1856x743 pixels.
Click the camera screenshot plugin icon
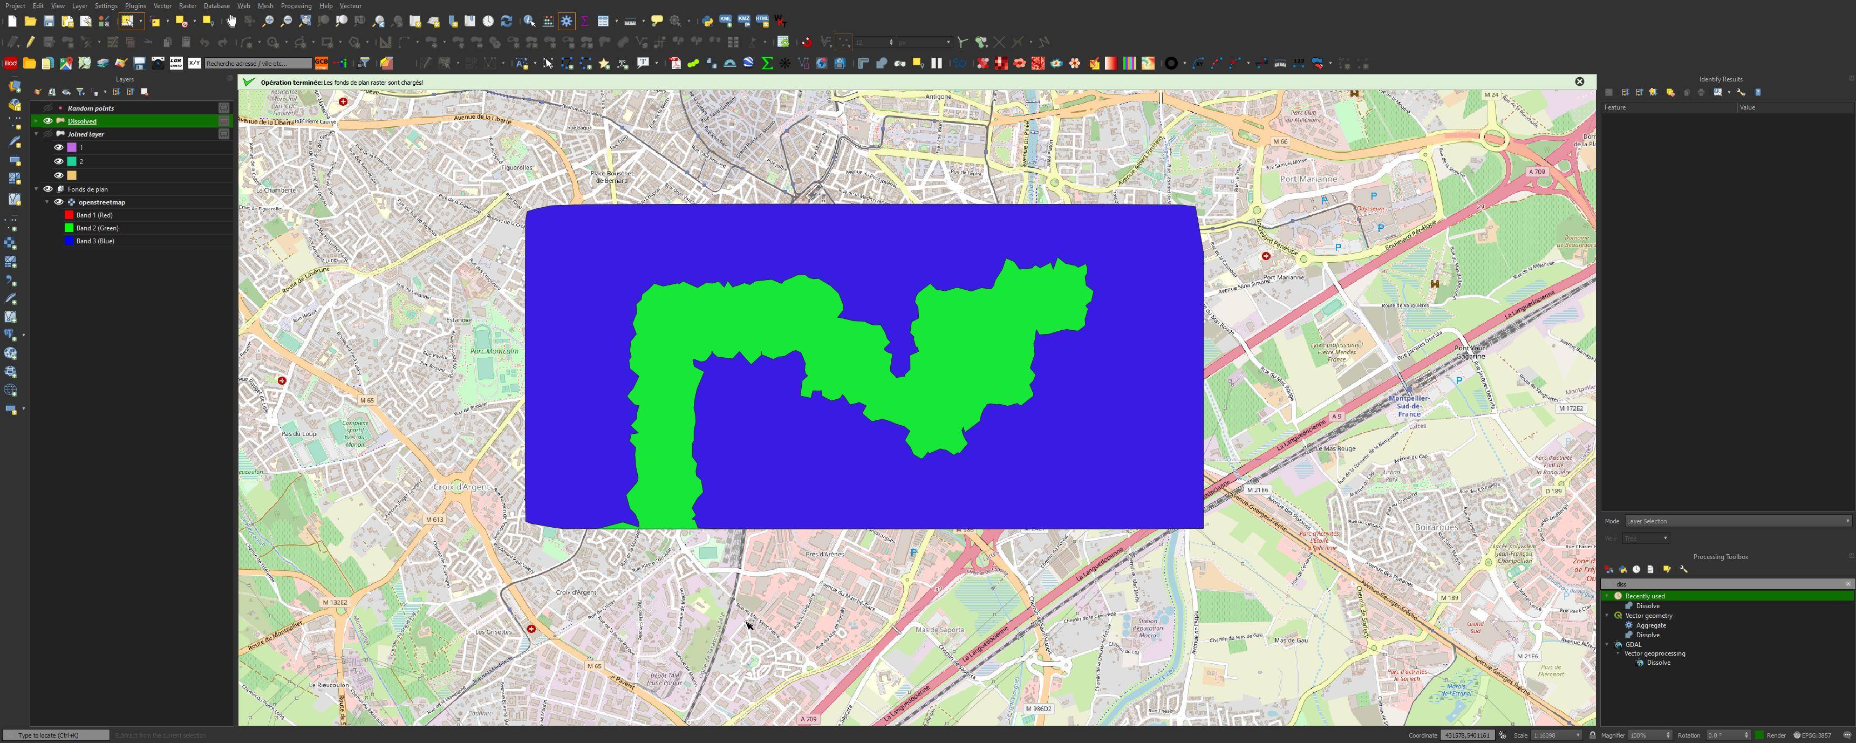158,64
